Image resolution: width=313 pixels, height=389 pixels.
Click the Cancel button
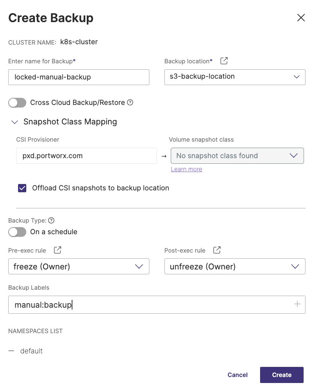238,375
